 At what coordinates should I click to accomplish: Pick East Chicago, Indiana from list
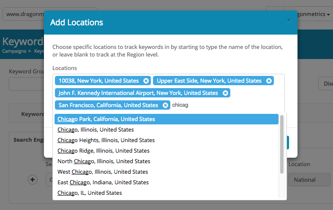pos(103,182)
